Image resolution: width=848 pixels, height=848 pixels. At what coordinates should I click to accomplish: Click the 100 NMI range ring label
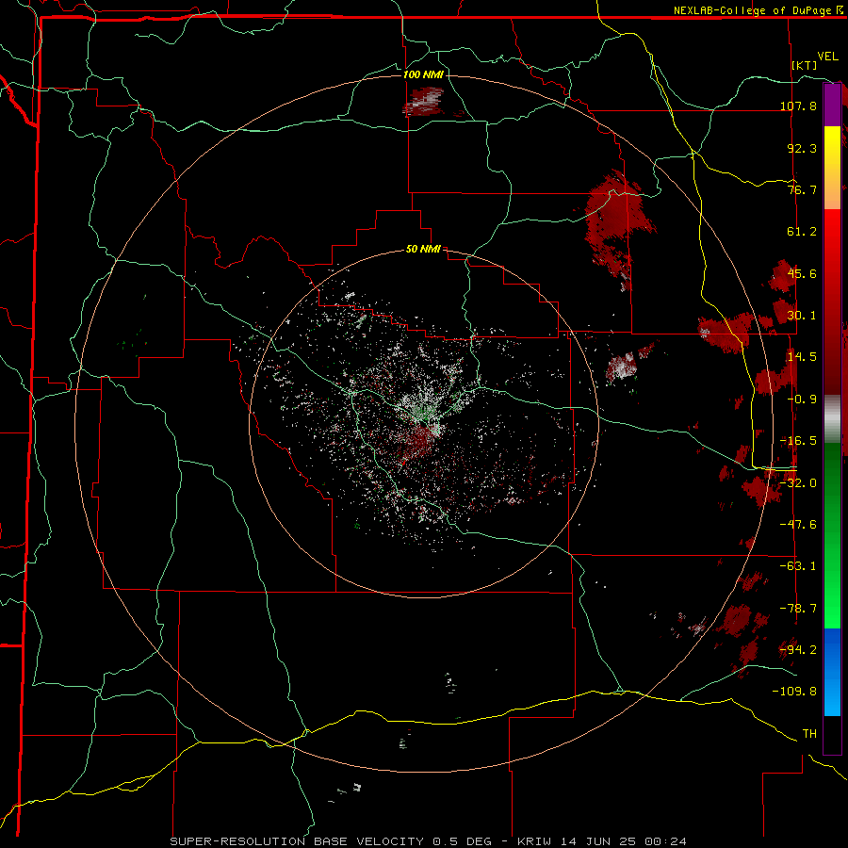[x=423, y=74]
